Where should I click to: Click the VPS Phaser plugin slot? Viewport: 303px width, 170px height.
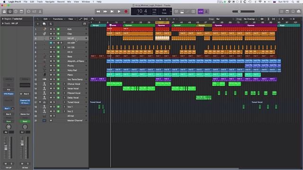pyautogui.click(x=9, y=94)
